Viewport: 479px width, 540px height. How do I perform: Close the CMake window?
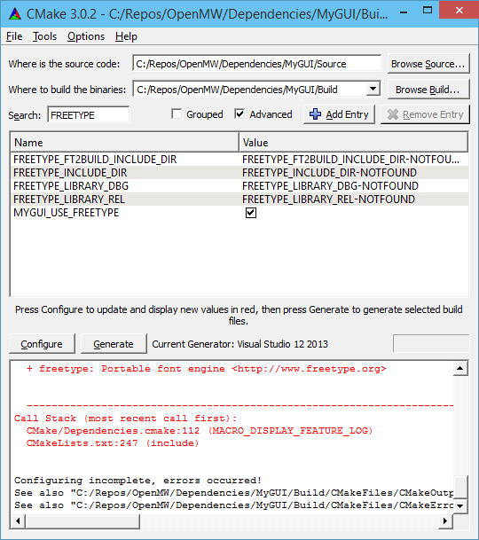tap(459, 11)
